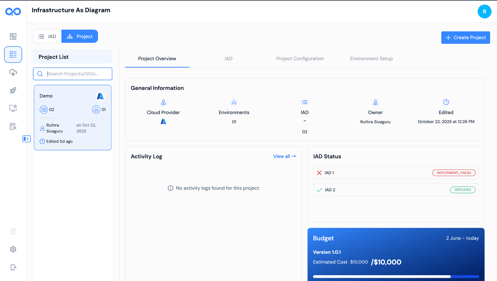Open the monitor configuration icon in sidebar

pos(13,108)
